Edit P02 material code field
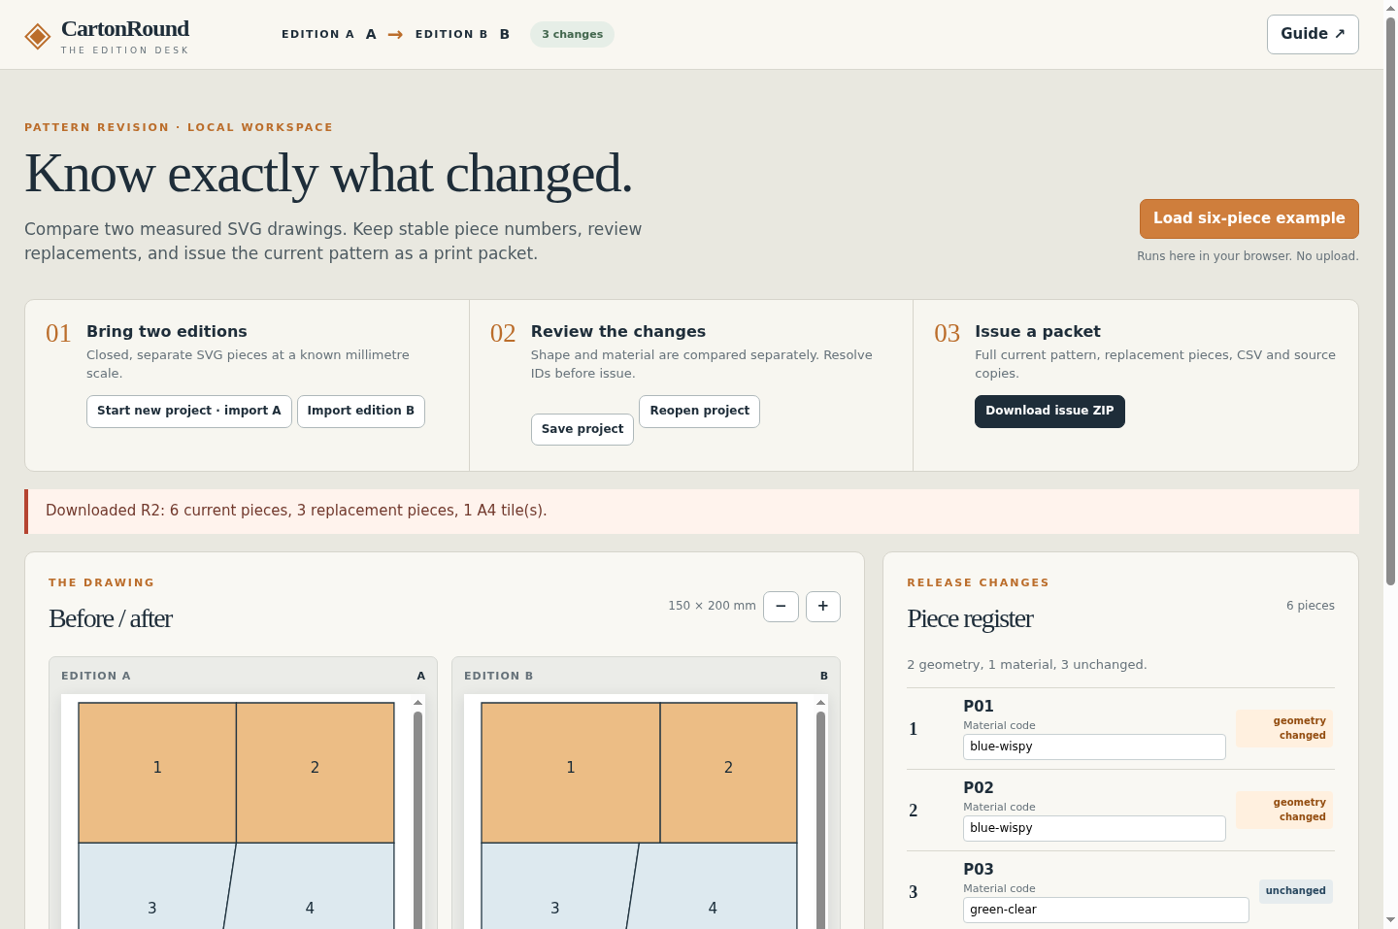The image size is (1398, 929). click(x=1094, y=828)
